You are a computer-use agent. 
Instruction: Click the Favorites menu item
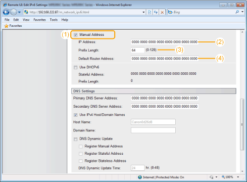pos(39,20)
